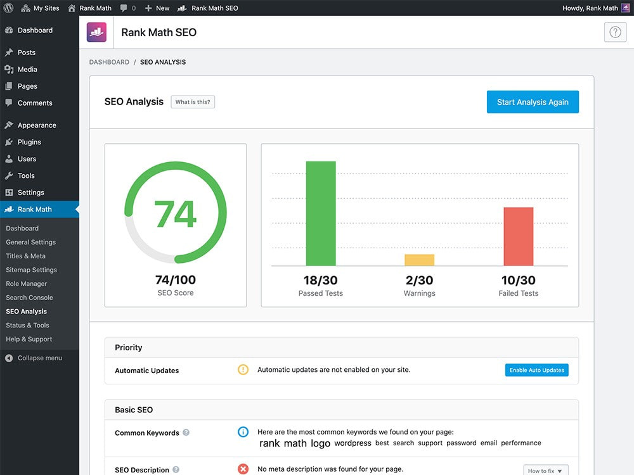Click the Media icon in sidebar
The image size is (634, 475).
9,70
